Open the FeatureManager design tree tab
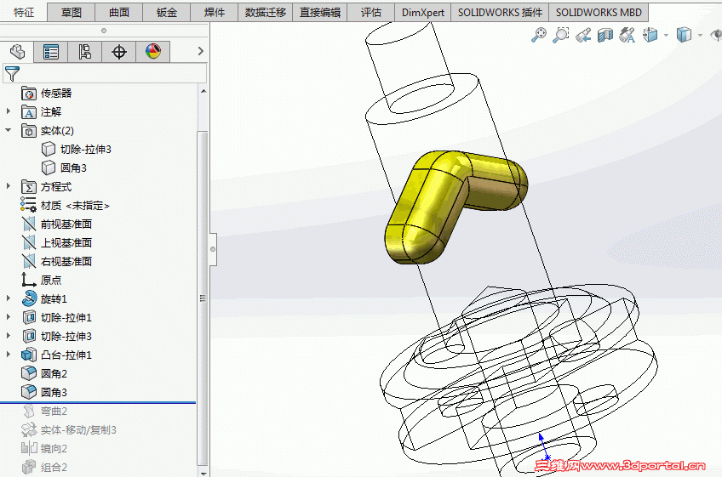Viewport: 722px width, 477px height. click(x=18, y=52)
